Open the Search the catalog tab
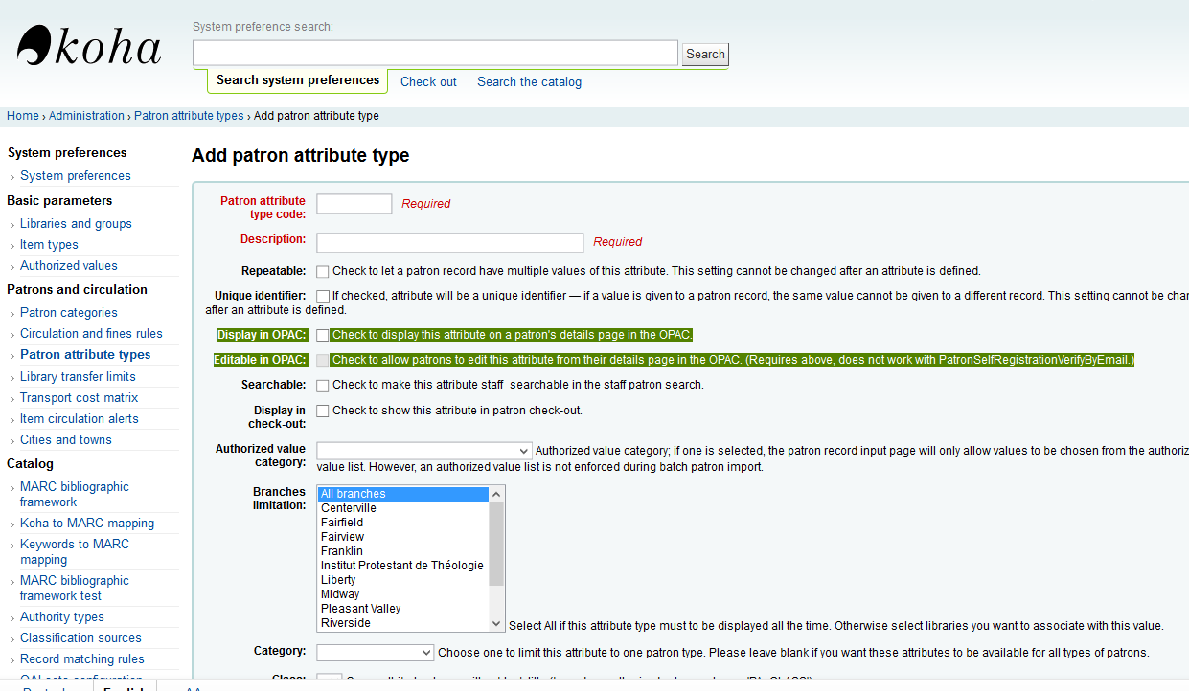The height and width of the screenshot is (691, 1189). click(x=529, y=82)
